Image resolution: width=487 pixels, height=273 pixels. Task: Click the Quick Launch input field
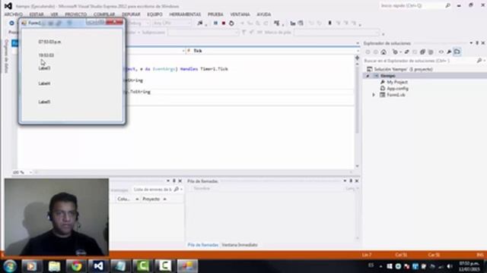pyautogui.click(x=412, y=5)
